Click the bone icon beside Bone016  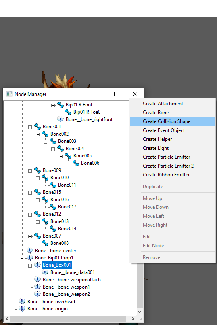(x=45, y=200)
